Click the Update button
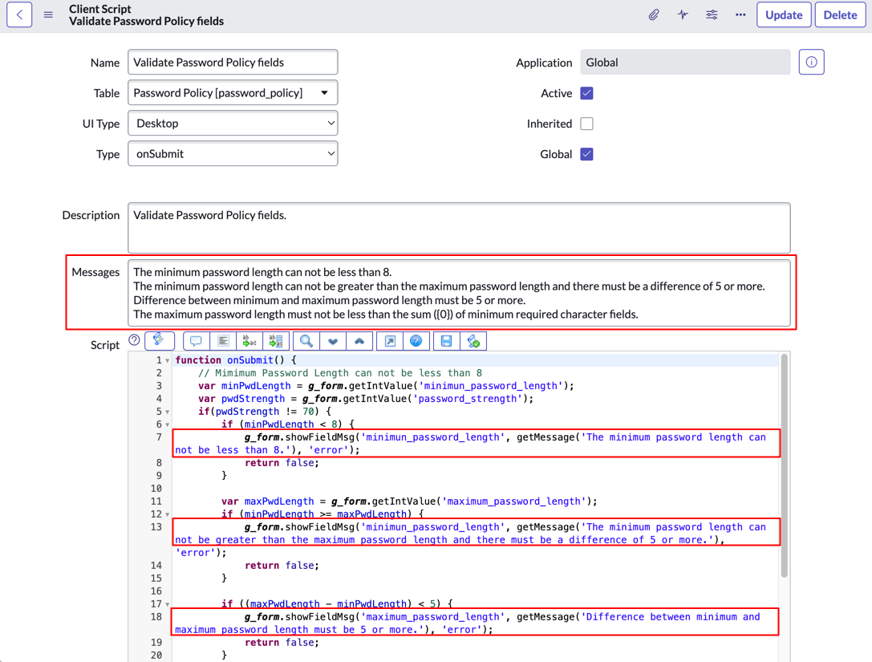Screen dimensions: 872x662 [x=784, y=15]
